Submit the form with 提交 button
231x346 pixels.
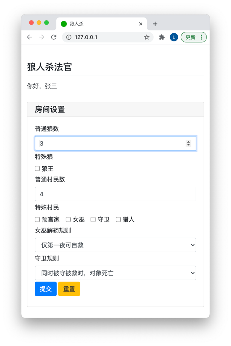pyautogui.click(x=46, y=289)
